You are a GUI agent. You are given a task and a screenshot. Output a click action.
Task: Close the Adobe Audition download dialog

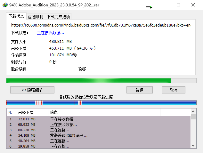point(193,5)
